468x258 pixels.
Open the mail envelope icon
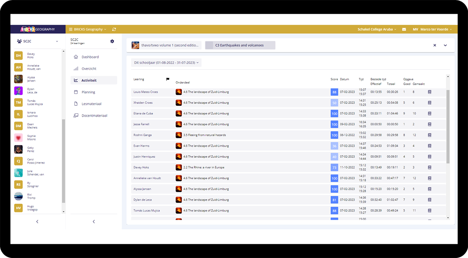[404, 29]
